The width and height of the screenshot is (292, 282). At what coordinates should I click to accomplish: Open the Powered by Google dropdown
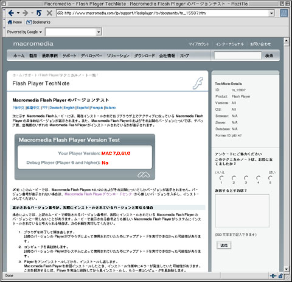(24, 32)
